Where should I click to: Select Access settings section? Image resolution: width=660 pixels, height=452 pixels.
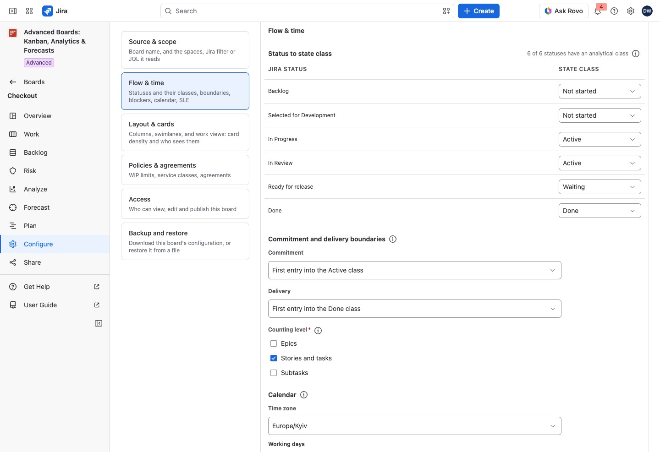[x=185, y=204]
